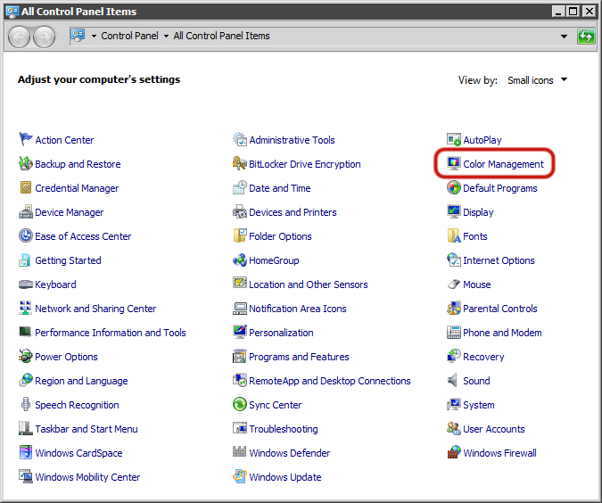Click the Sync Center green icon
Screen dimensions: 602x503
240,404
